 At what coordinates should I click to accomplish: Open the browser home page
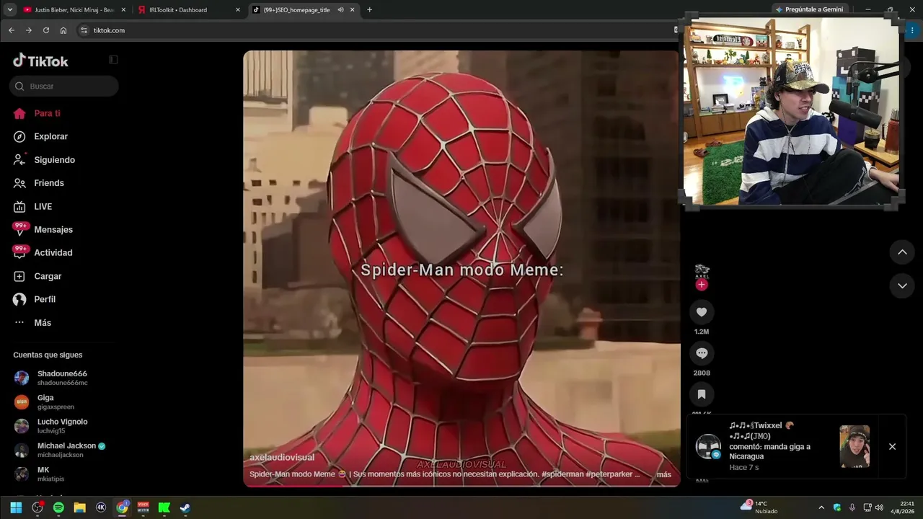coord(63,30)
